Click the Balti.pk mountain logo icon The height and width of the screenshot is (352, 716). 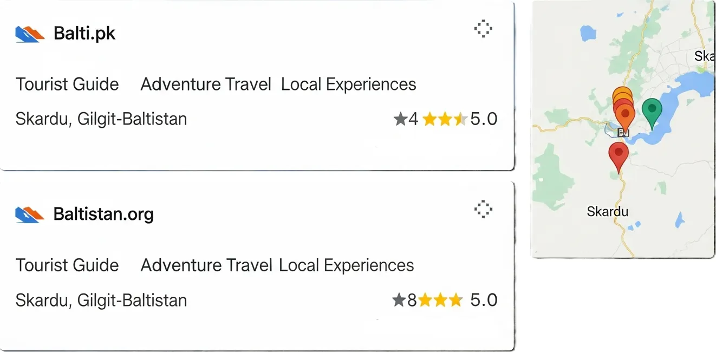[29, 34]
